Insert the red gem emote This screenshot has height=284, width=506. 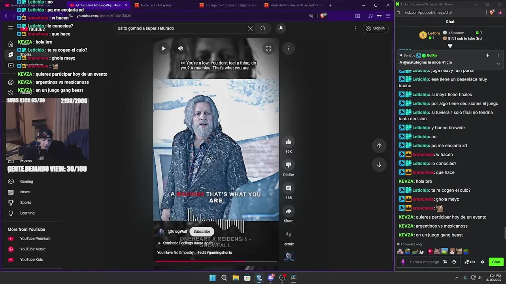click(430, 251)
